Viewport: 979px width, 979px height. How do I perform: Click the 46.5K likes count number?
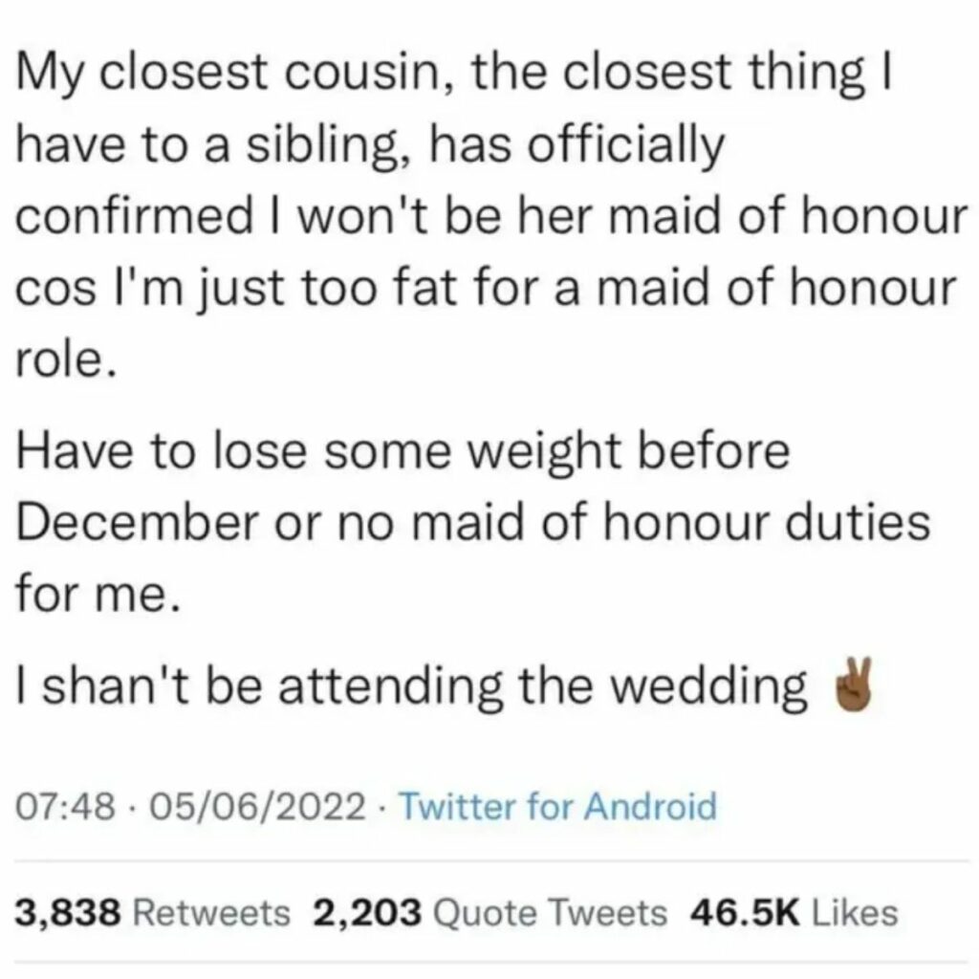point(744,912)
